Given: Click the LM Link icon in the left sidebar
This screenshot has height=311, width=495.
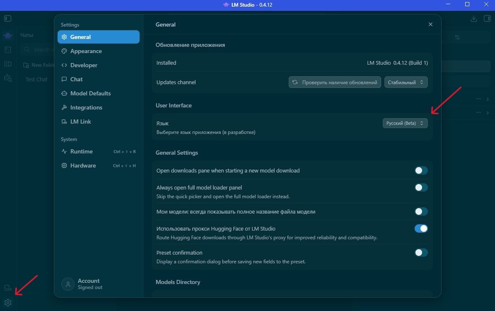Looking at the screenshot, I should coord(8,288).
